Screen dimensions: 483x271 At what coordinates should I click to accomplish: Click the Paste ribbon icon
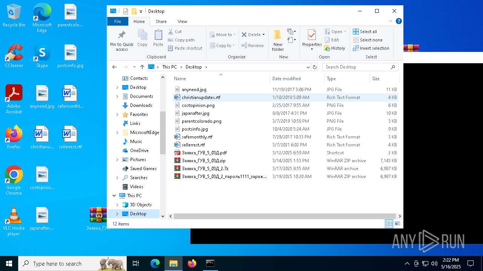(158, 38)
